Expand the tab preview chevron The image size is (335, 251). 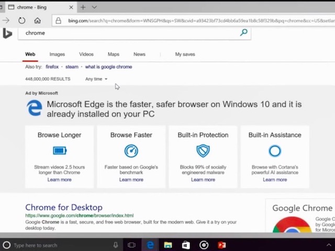94,7
